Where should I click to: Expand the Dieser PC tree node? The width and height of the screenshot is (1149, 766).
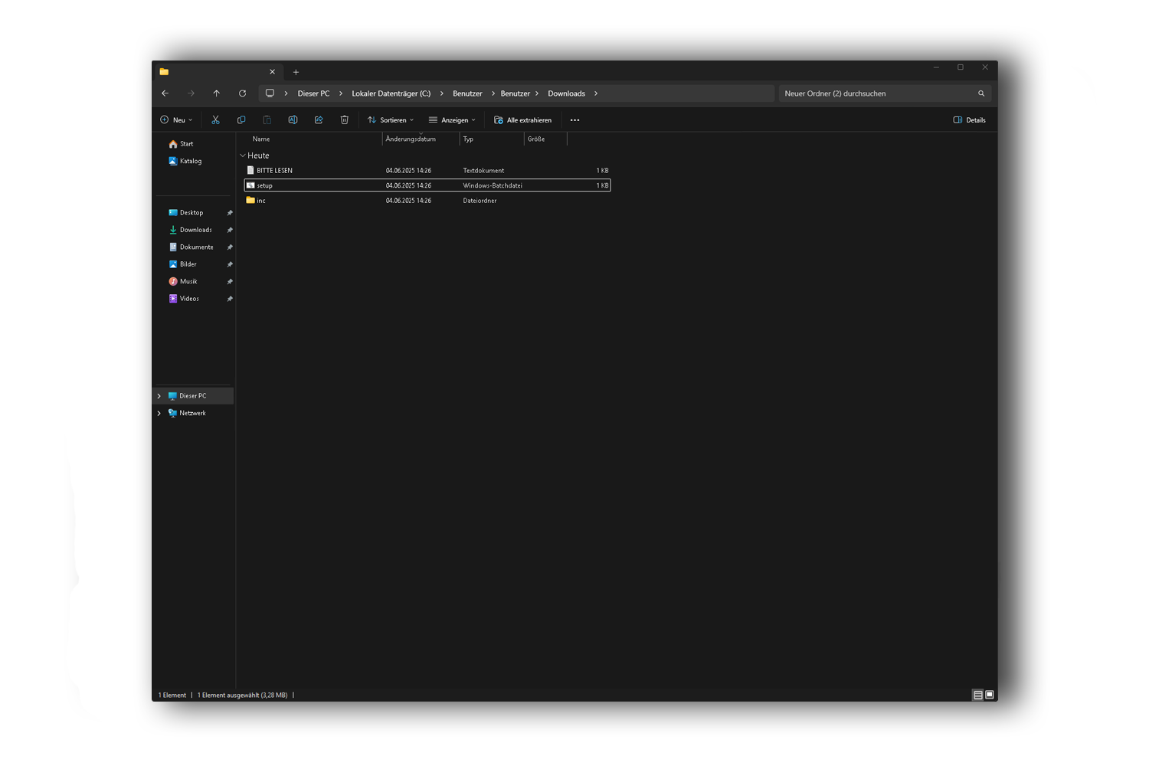pyautogui.click(x=159, y=396)
